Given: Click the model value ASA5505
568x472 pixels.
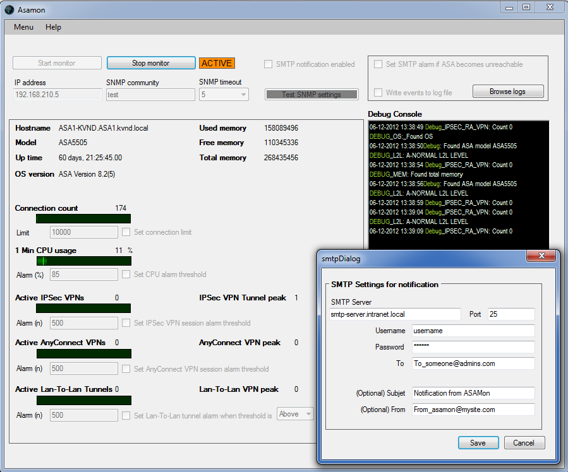Looking at the screenshot, I should [73, 143].
